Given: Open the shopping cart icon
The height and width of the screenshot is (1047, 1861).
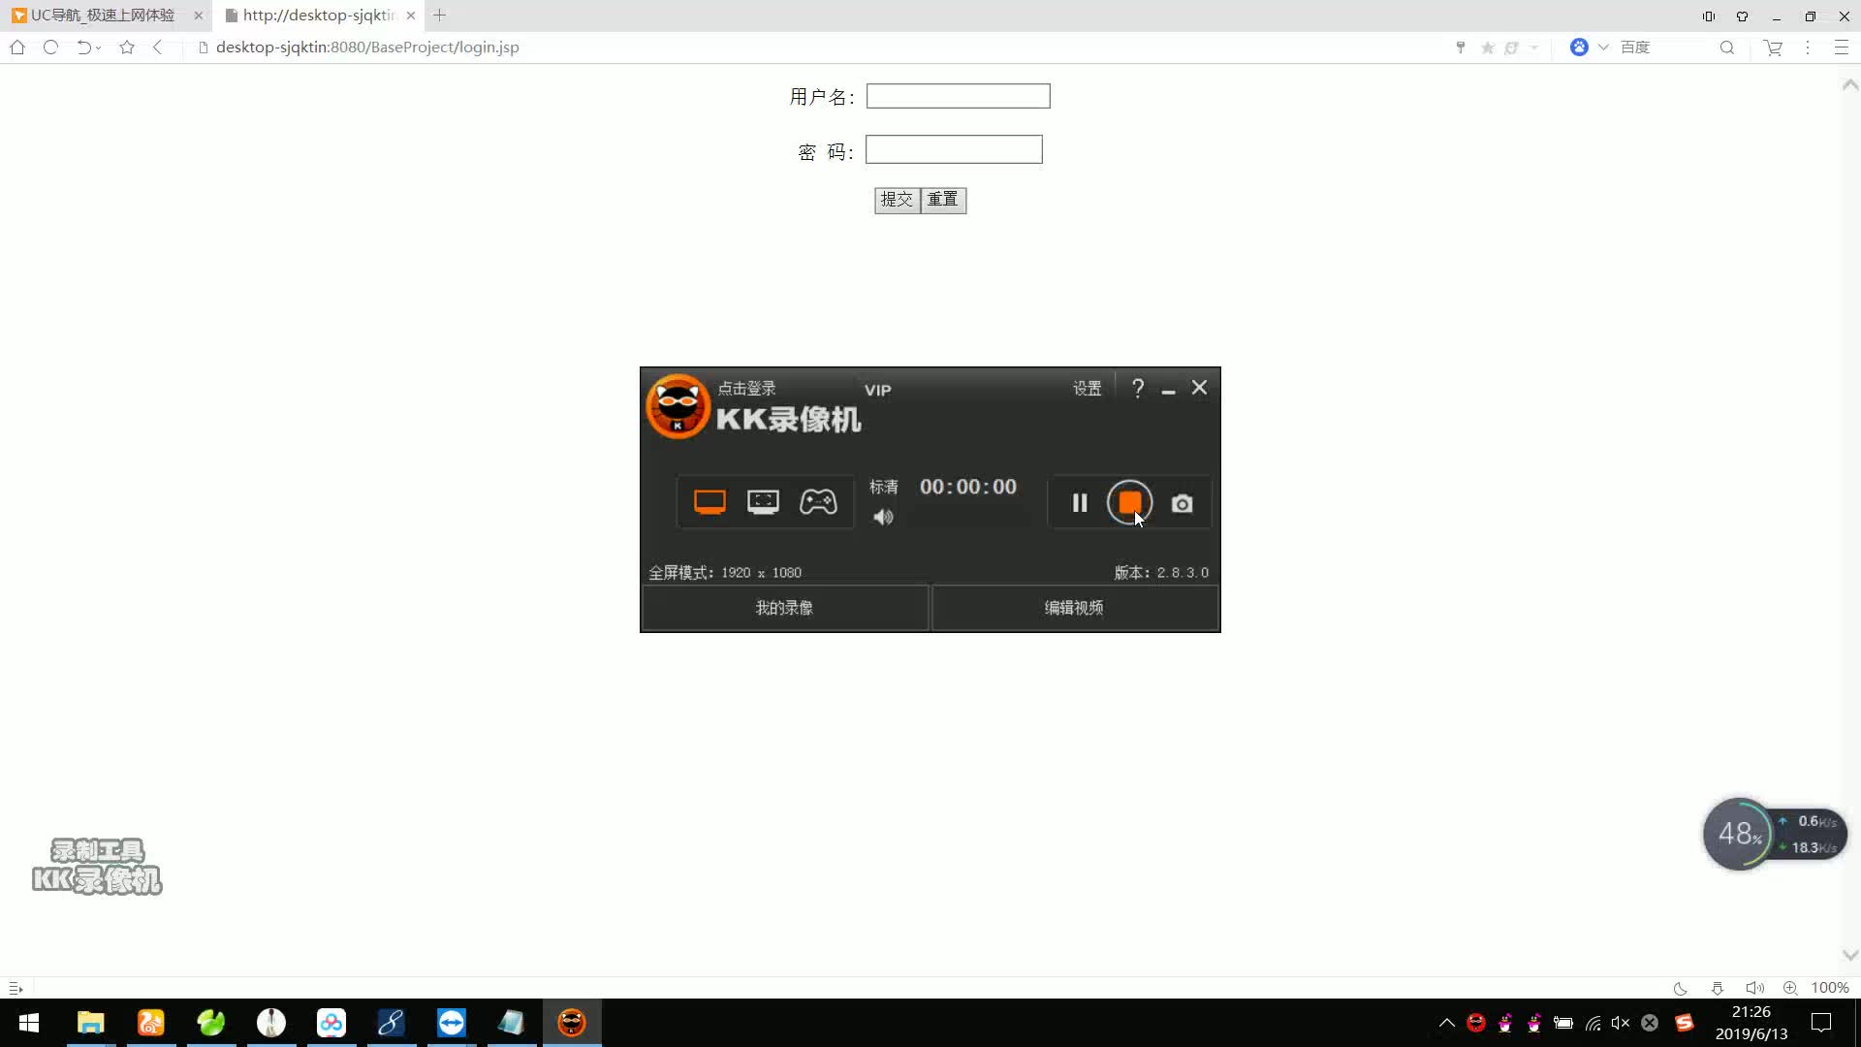Looking at the screenshot, I should coord(1773,47).
